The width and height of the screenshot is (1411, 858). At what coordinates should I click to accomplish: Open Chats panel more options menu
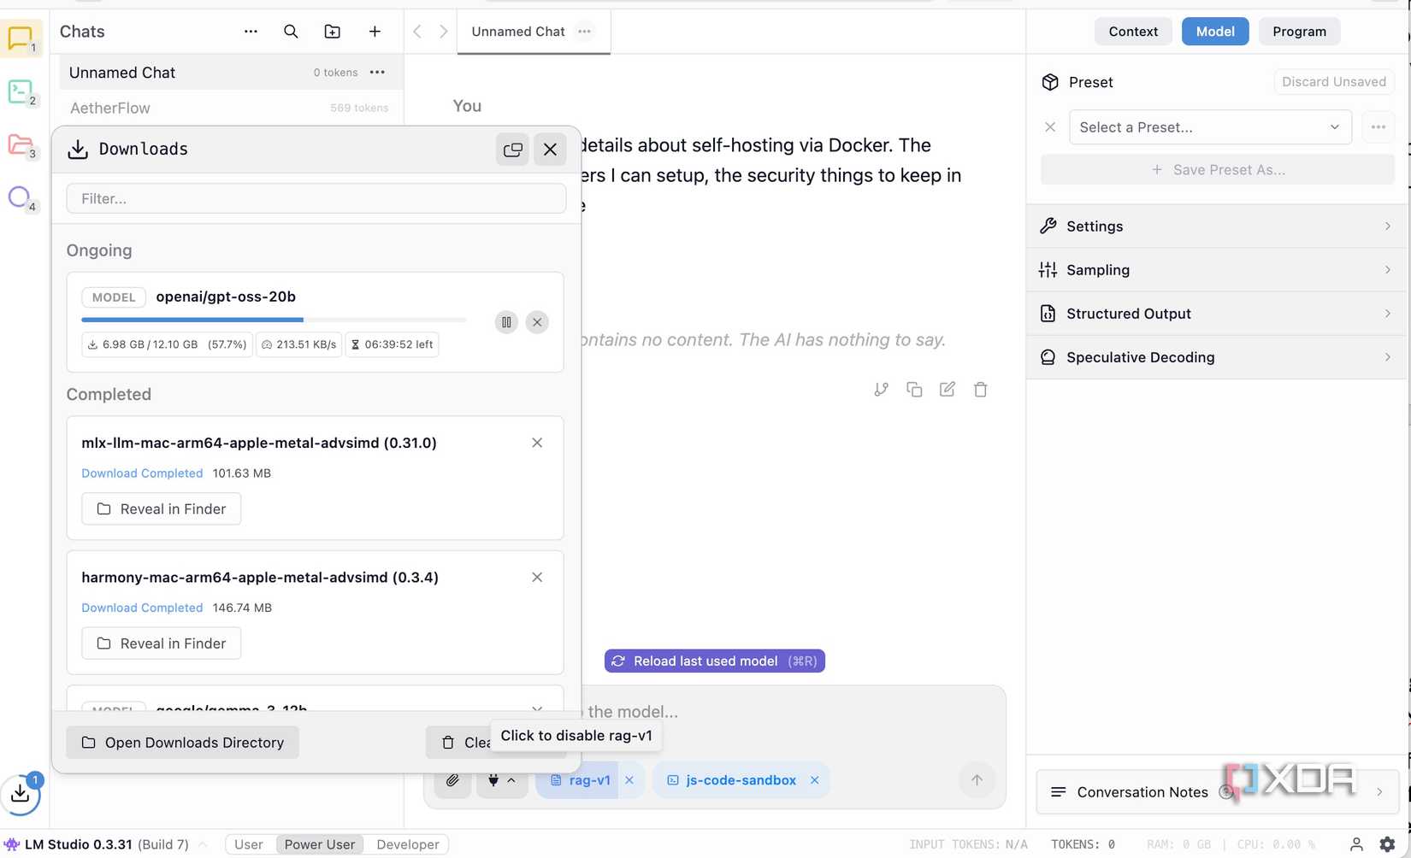[251, 32]
